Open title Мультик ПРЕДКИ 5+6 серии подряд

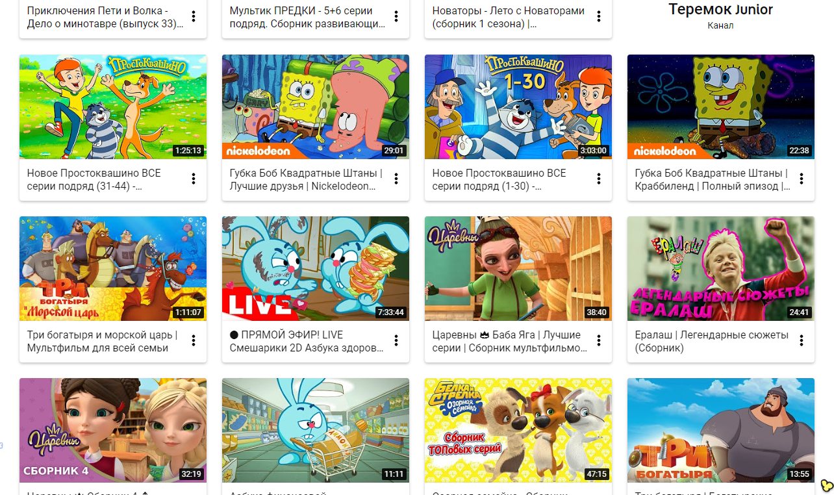click(308, 18)
